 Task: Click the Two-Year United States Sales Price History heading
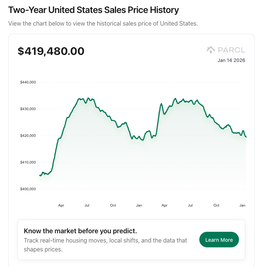point(93,10)
